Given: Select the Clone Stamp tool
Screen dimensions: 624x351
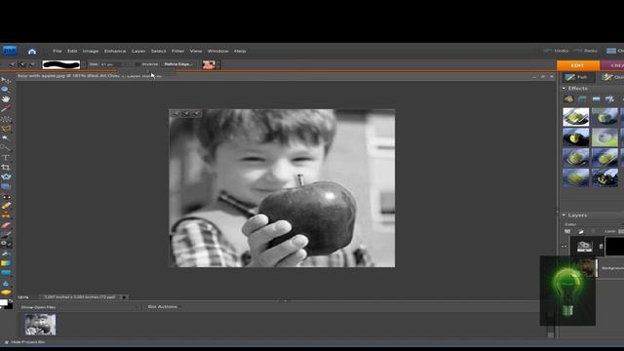Looking at the screenshot, I should 6,215.
